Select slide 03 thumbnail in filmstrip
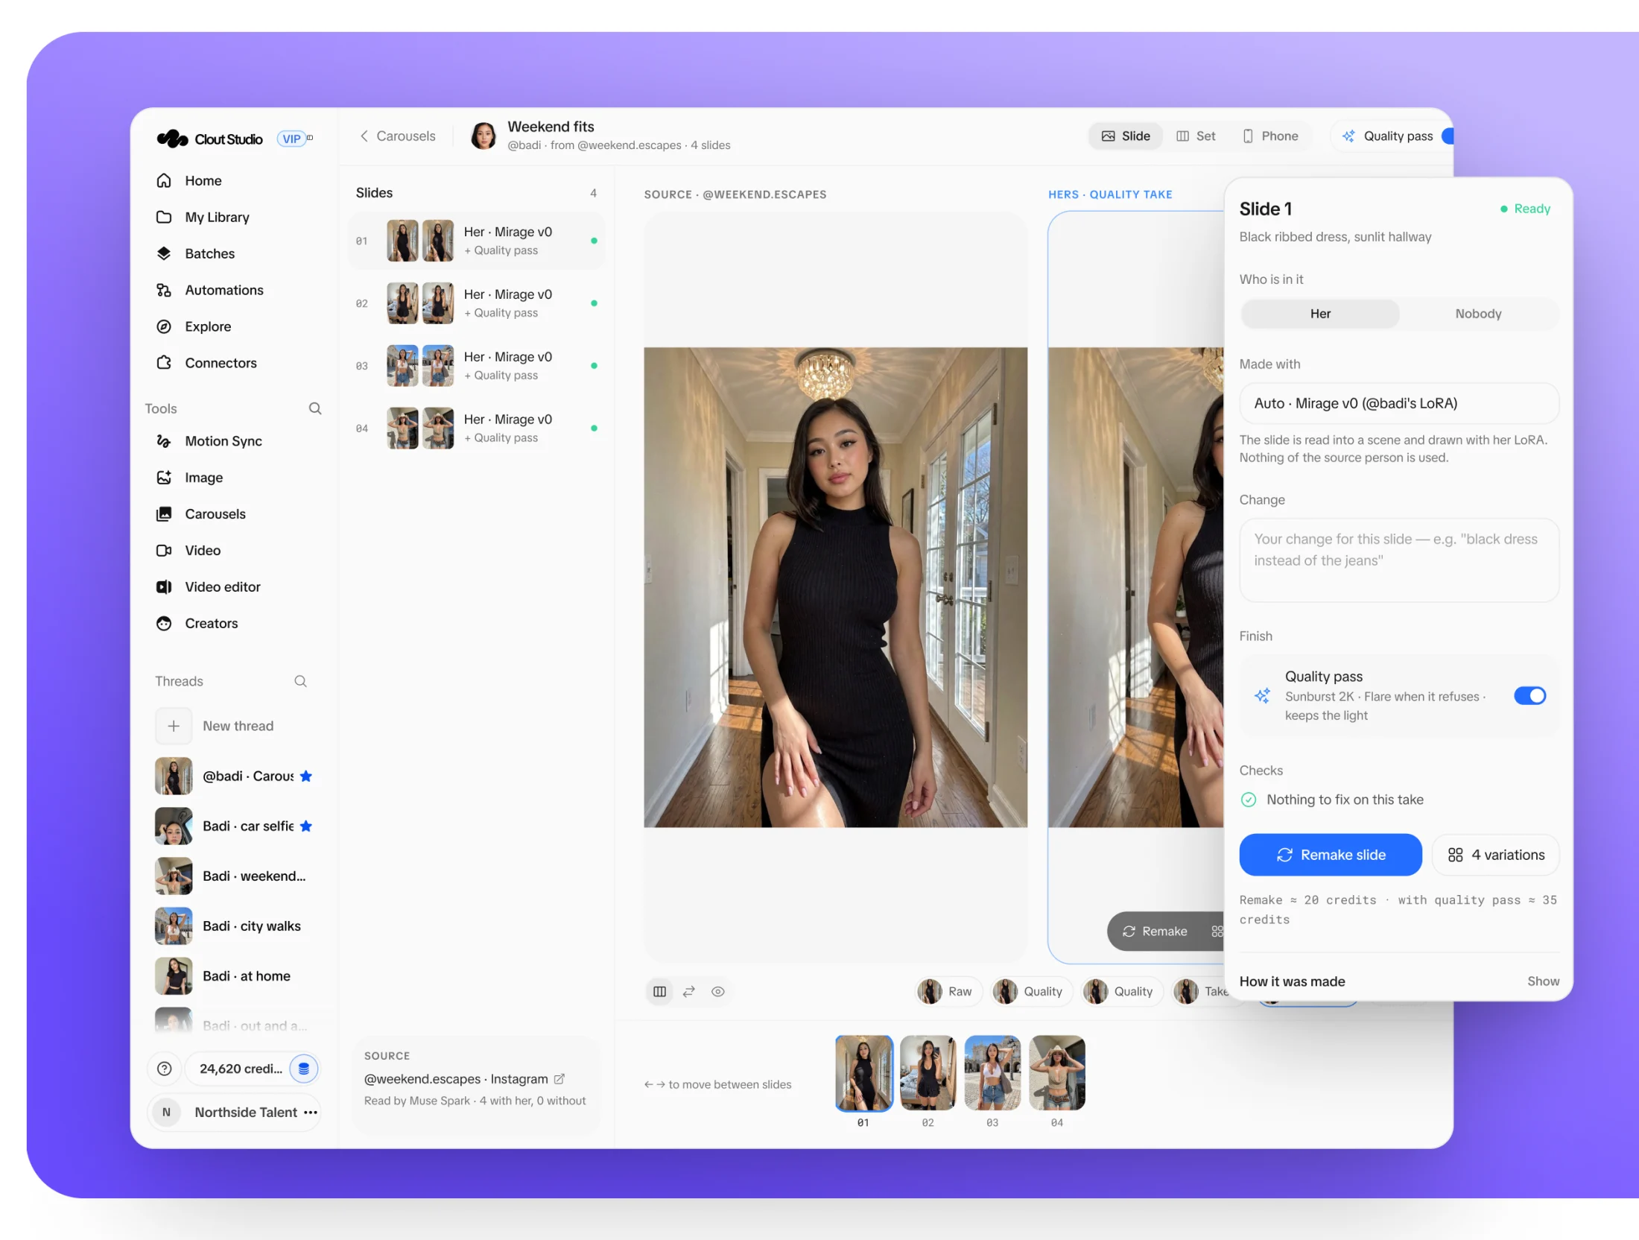Image resolution: width=1639 pixels, height=1240 pixels. click(x=992, y=1073)
